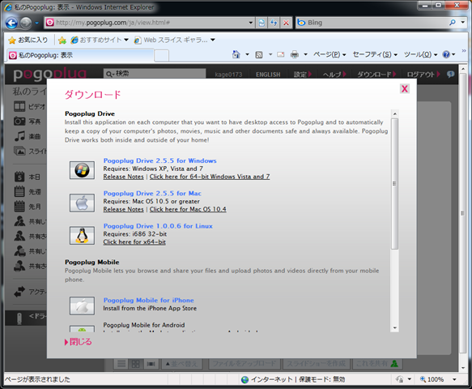This screenshot has height=389, width=472.
Task: Open the zoom level 100% dropdown
Action: click(x=454, y=379)
